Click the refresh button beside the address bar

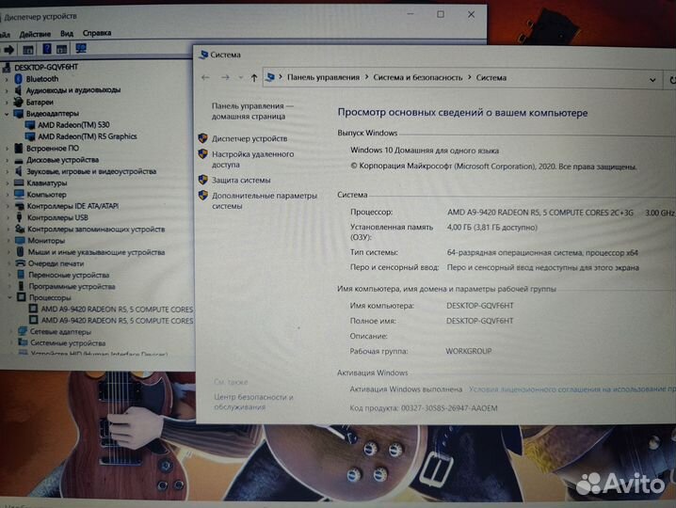click(x=671, y=80)
